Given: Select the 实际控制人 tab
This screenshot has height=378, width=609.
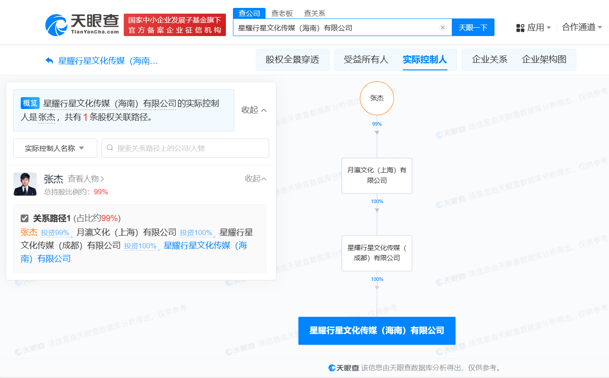Looking at the screenshot, I should click(425, 60).
